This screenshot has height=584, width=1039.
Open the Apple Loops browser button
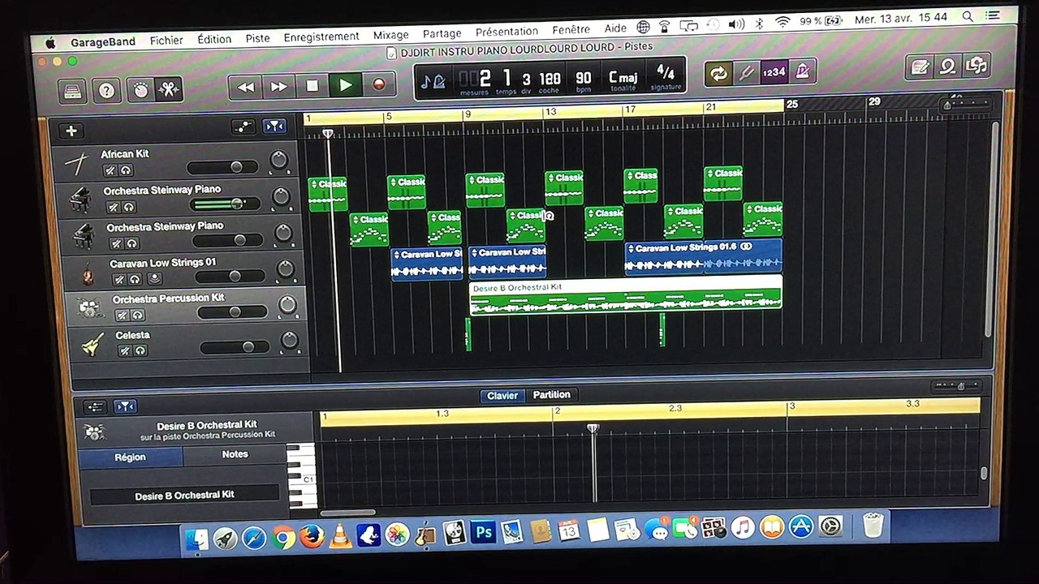(x=948, y=67)
